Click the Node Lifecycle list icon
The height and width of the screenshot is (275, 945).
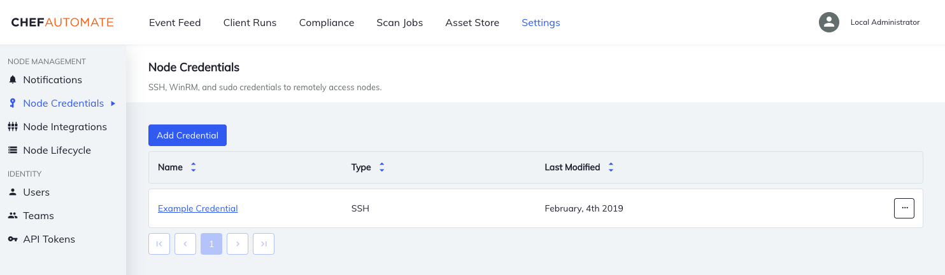click(x=12, y=151)
